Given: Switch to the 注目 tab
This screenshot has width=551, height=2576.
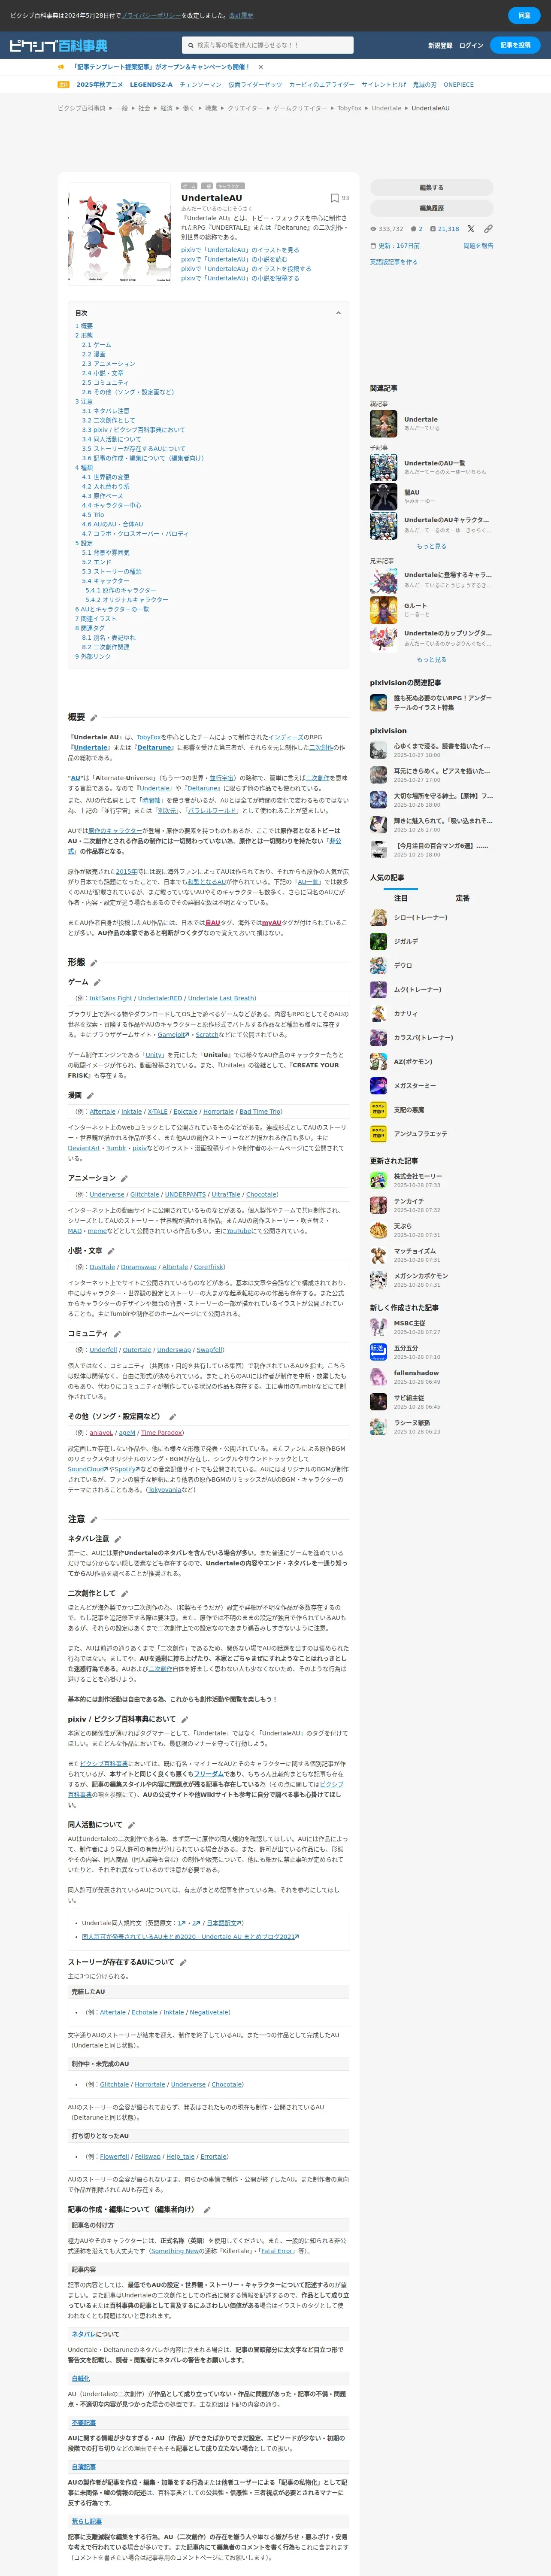Looking at the screenshot, I should [x=400, y=898].
